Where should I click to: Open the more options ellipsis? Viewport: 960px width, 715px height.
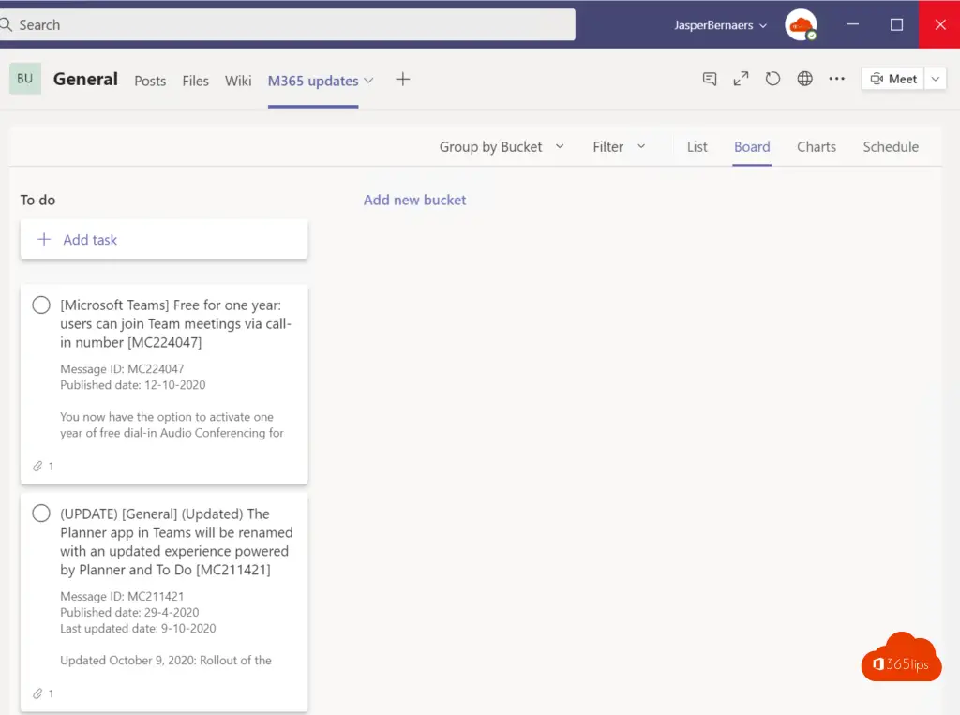click(836, 80)
